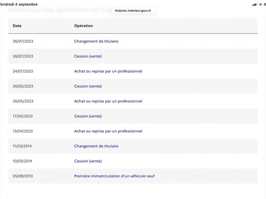This screenshot has height=199, width=266.
Task: Select Achat ou reprise par un professionnel 24/07/2023
Action: tap(108, 71)
